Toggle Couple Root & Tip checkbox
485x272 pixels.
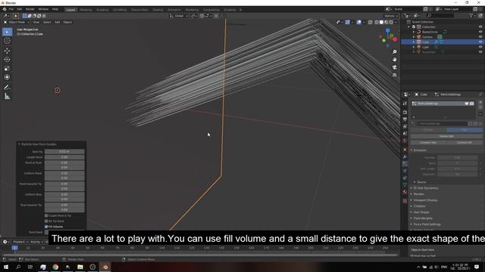pos(46,215)
